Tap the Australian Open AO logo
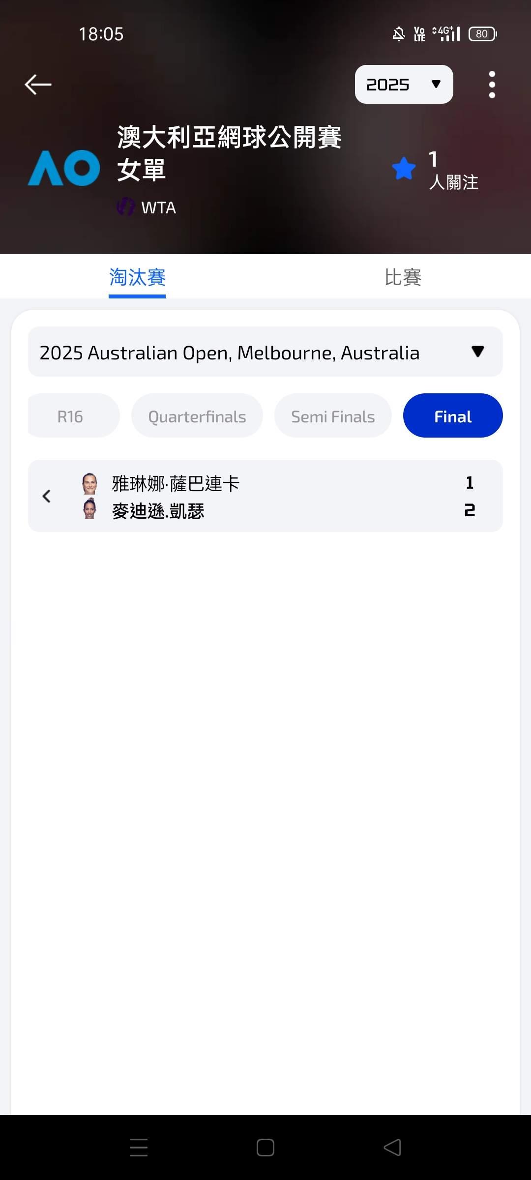The height and width of the screenshot is (1180, 531). (64, 168)
